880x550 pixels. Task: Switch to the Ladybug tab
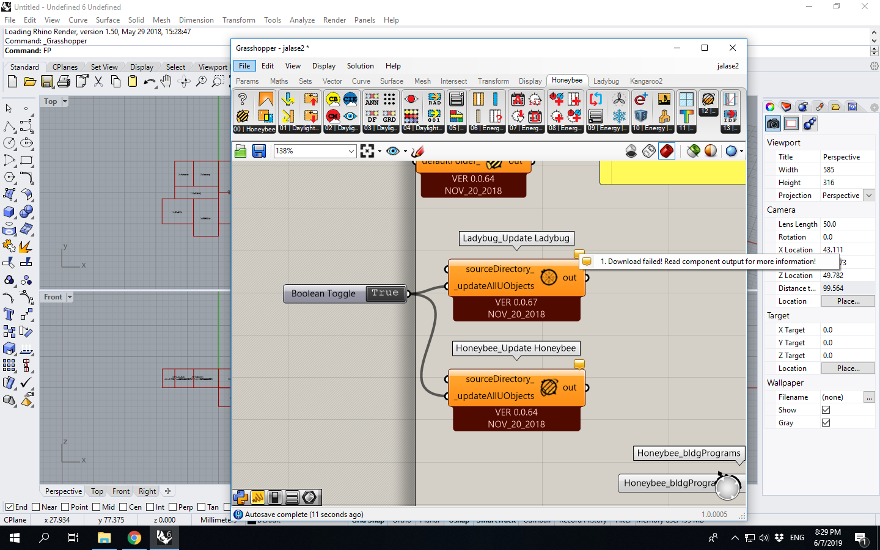coord(606,81)
